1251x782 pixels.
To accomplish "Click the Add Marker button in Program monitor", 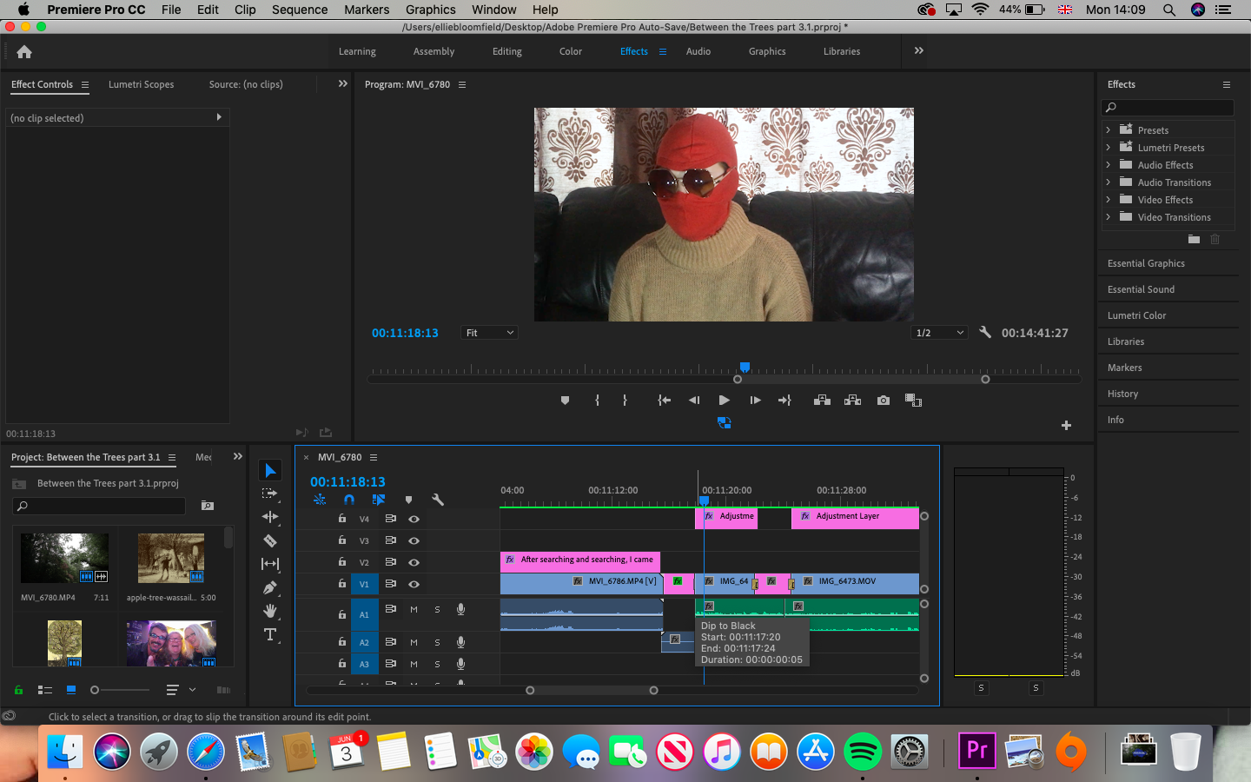I will (x=565, y=401).
